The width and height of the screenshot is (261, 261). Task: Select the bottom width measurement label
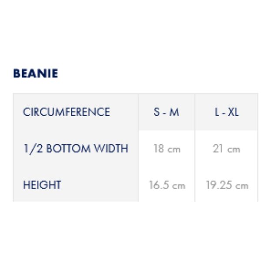coord(75,149)
